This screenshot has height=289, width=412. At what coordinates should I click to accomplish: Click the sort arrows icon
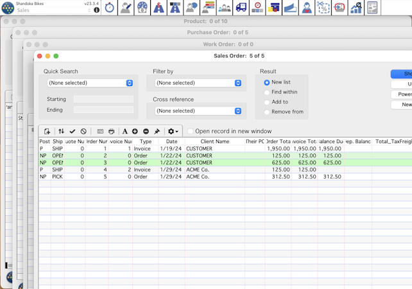(62, 131)
